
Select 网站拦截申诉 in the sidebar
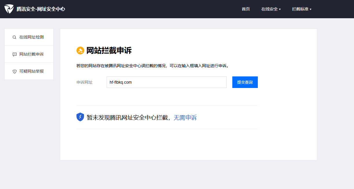point(29,54)
